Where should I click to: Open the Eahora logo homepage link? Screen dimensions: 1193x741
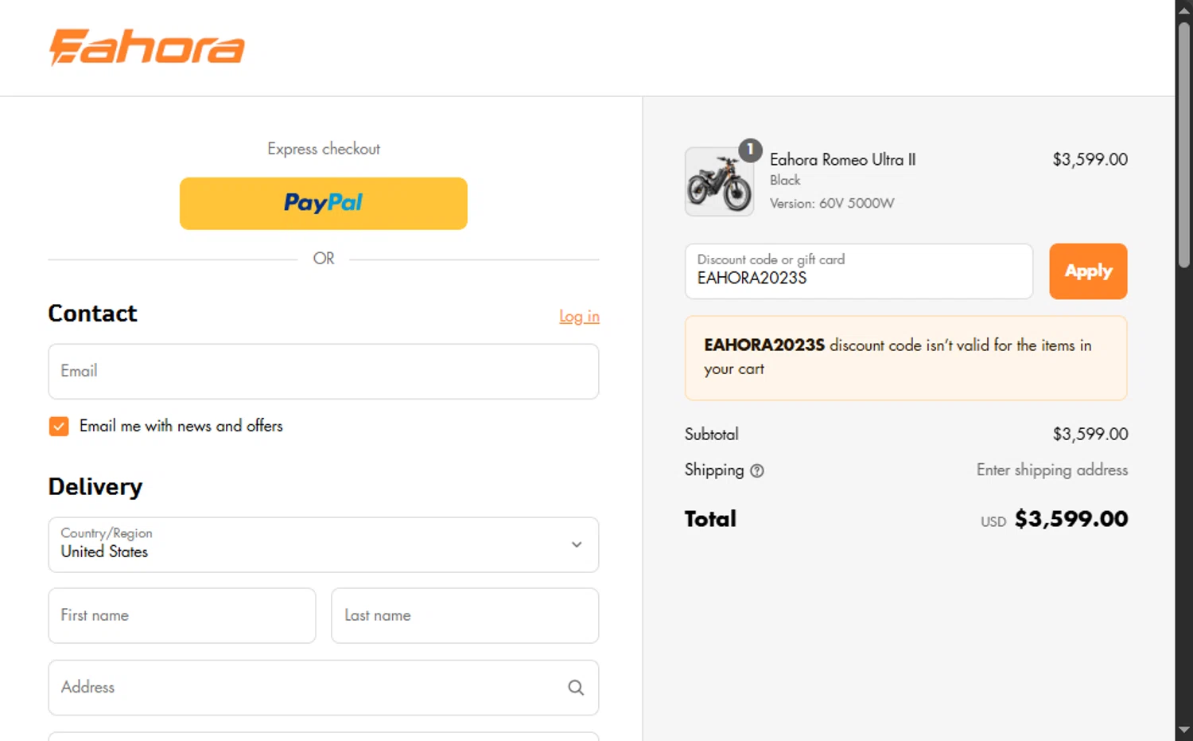coord(147,47)
